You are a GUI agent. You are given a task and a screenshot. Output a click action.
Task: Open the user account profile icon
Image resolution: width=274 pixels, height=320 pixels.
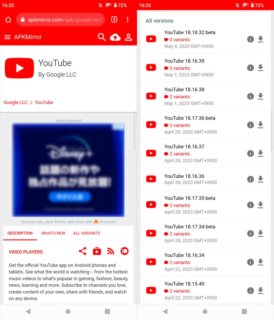coord(128,37)
